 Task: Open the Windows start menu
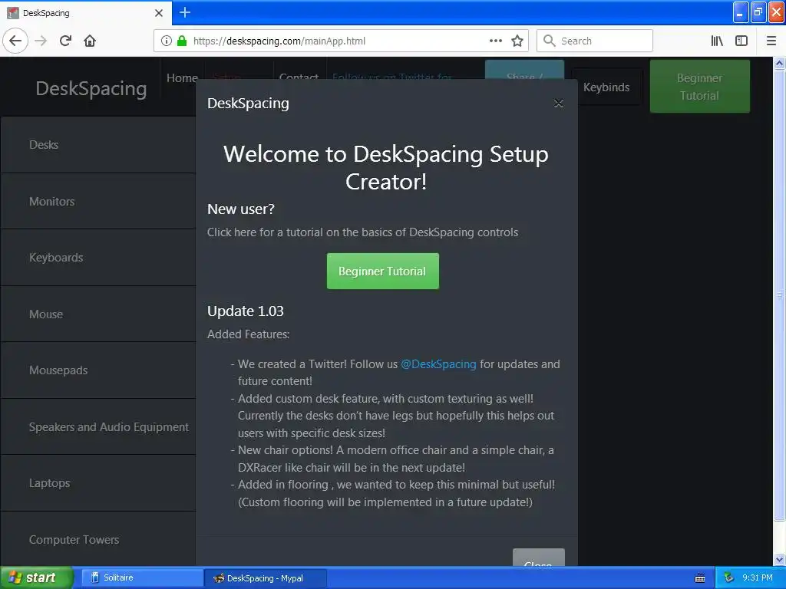coord(37,577)
